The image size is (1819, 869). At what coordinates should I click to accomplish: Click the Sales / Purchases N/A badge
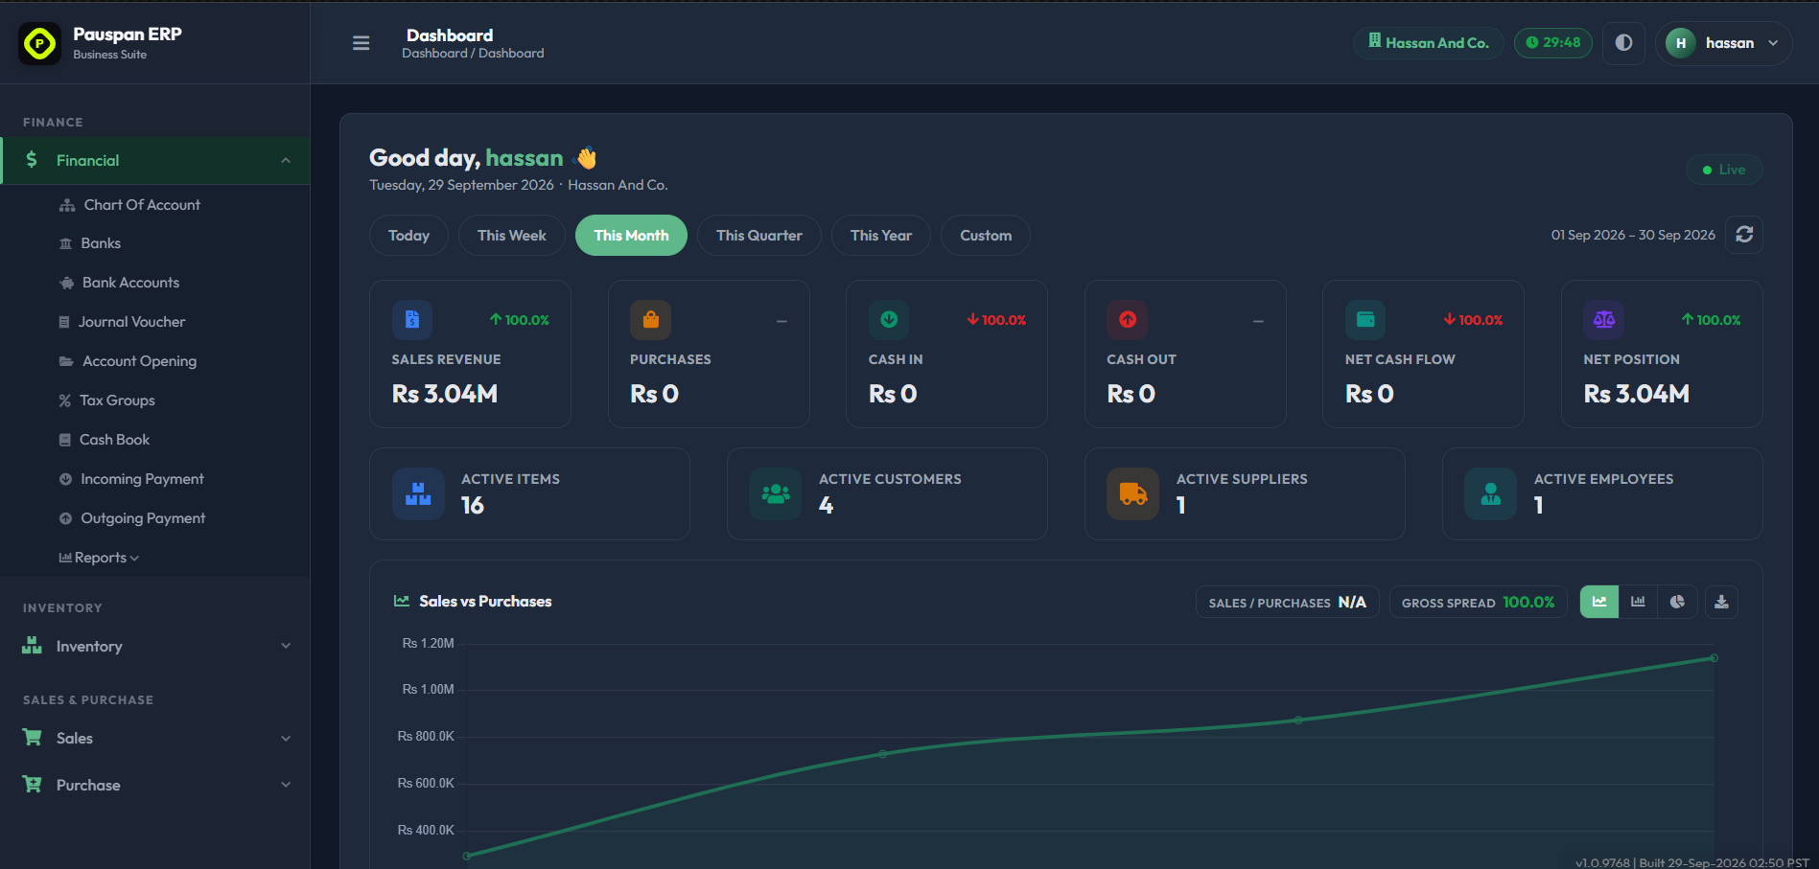1287,602
